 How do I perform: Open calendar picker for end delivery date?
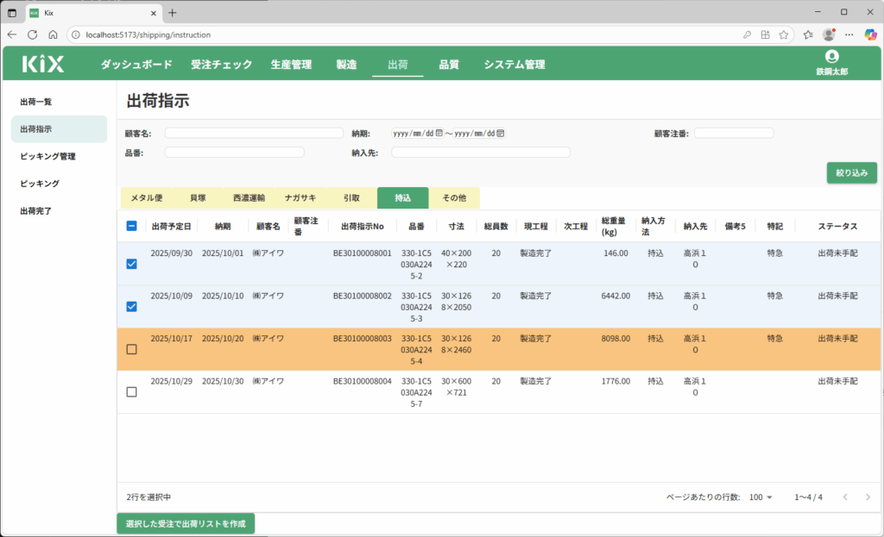click(x=501, y=134)
